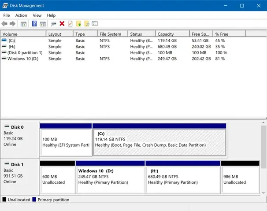Sort by the Capacity column header

(x=173, y=34)
